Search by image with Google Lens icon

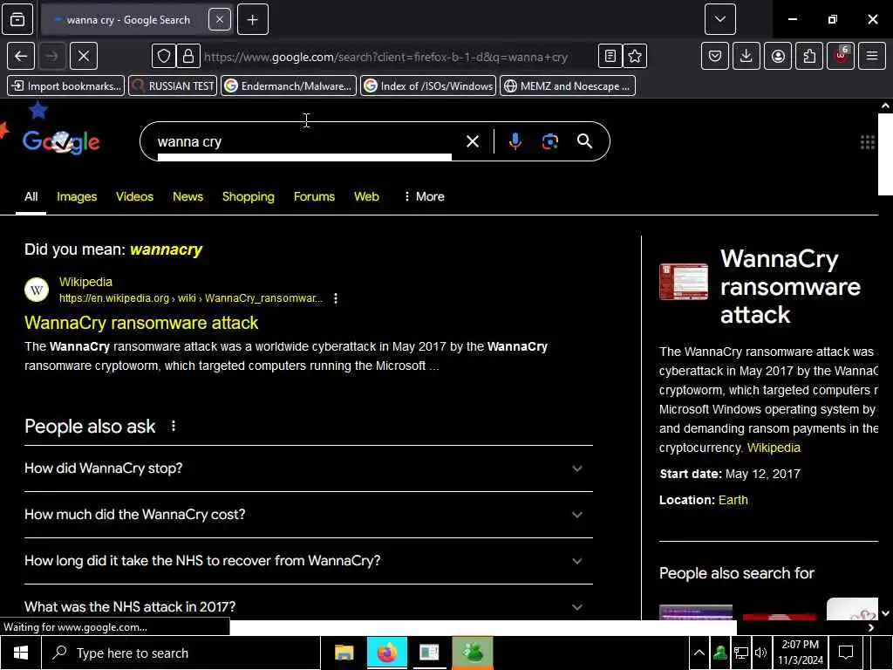coord(550,141)
